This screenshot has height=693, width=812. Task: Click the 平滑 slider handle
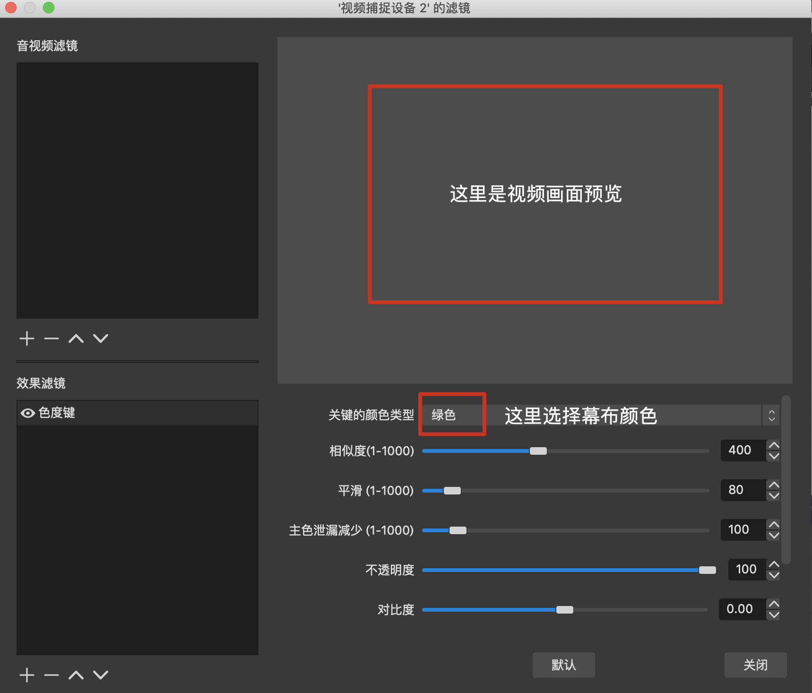pos(452,491)
